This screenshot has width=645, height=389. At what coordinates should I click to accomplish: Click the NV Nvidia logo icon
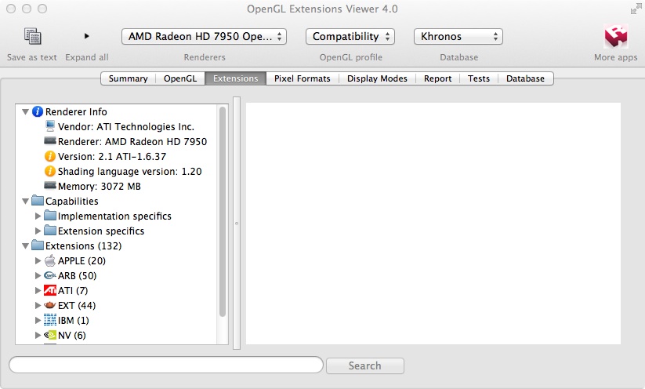point(50,335)
